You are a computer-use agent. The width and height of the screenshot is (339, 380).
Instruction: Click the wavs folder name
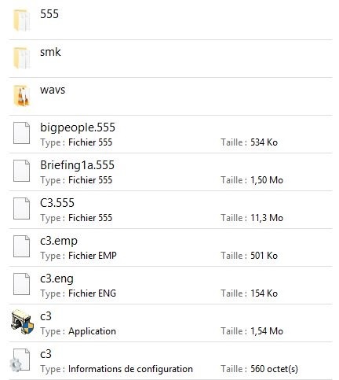(x=53, y=90)
